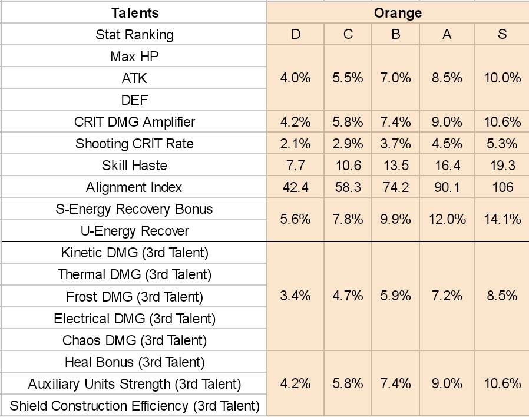Click the Shooting CRIT Rate value 2.1%

[296, 144]
